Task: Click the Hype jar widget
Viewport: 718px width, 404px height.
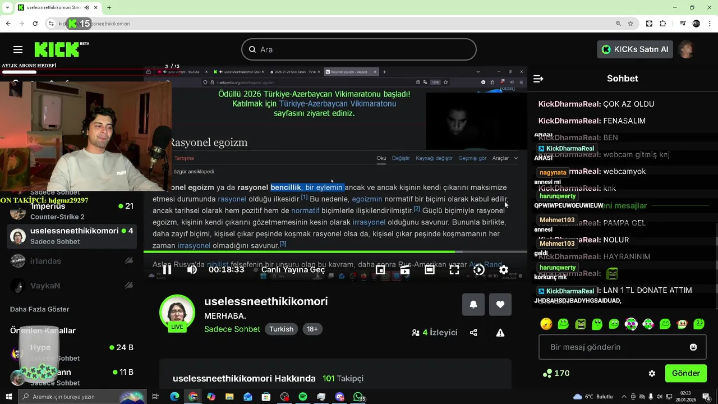Action: tap(39, 354)
